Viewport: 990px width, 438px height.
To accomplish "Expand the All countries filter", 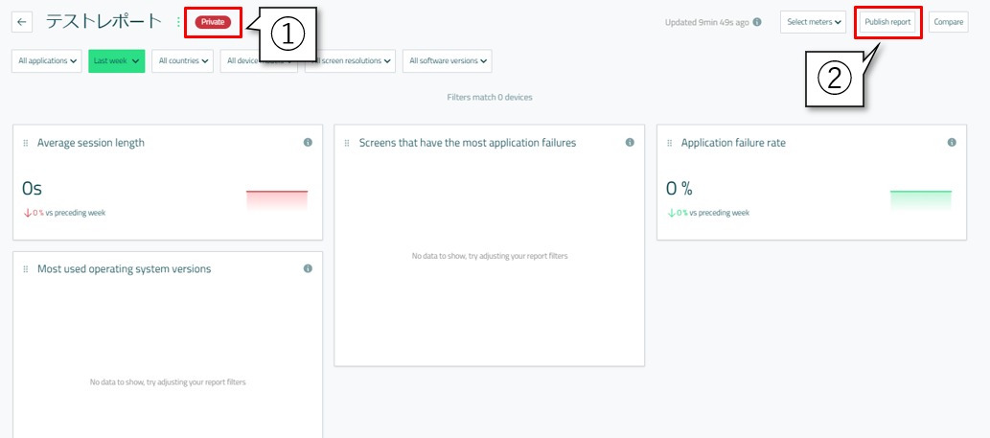I will 182,61.
